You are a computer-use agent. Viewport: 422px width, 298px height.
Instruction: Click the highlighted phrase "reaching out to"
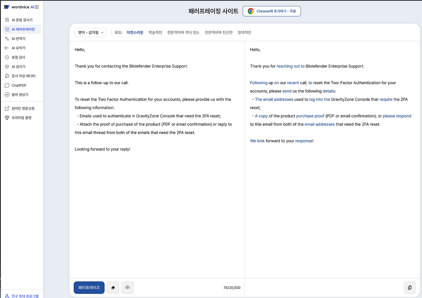coord(290,66)
